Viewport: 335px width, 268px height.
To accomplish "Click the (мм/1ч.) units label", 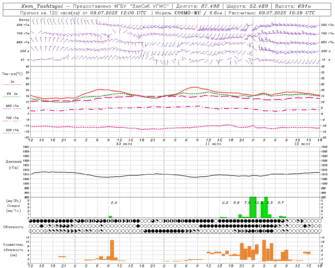I will [14, 211].
